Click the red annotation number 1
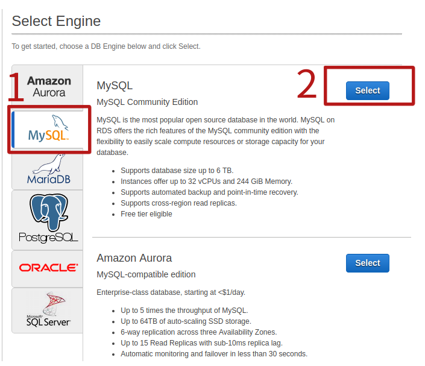This screenshot has width=425, height=366. [16, 88]
